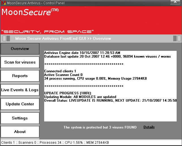Click the 'Connected clients 1' line
This screenshot has width=182, height=146.
tap(60, 71)
